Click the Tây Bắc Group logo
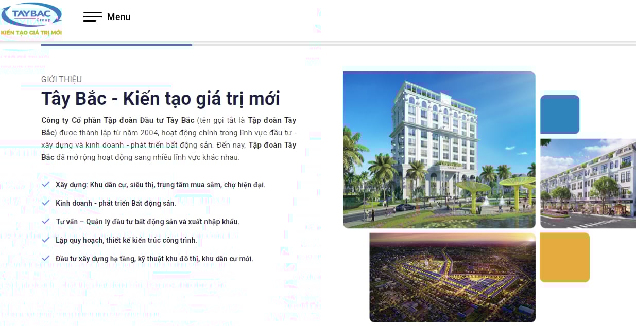The height and width of the screenshot is (326, 636). (31, 15)
